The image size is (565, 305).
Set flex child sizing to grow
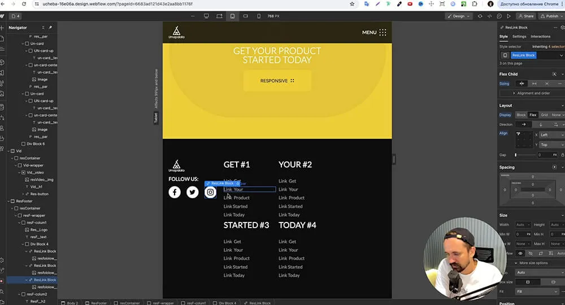(x=534, y=84)
